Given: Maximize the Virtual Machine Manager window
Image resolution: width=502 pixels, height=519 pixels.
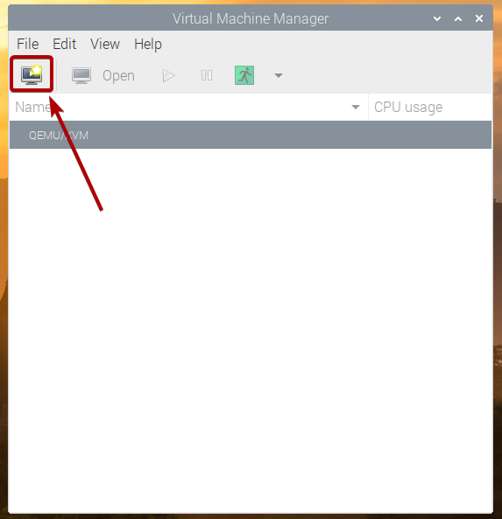Looking at the screenshot, I should click(x=458, y=18).
